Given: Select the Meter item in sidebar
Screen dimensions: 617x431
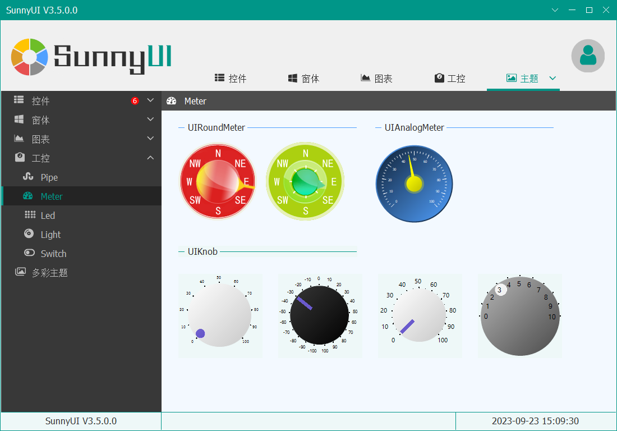Looking at the screenshot, I should pyautogui.click(x=81, y=196).
